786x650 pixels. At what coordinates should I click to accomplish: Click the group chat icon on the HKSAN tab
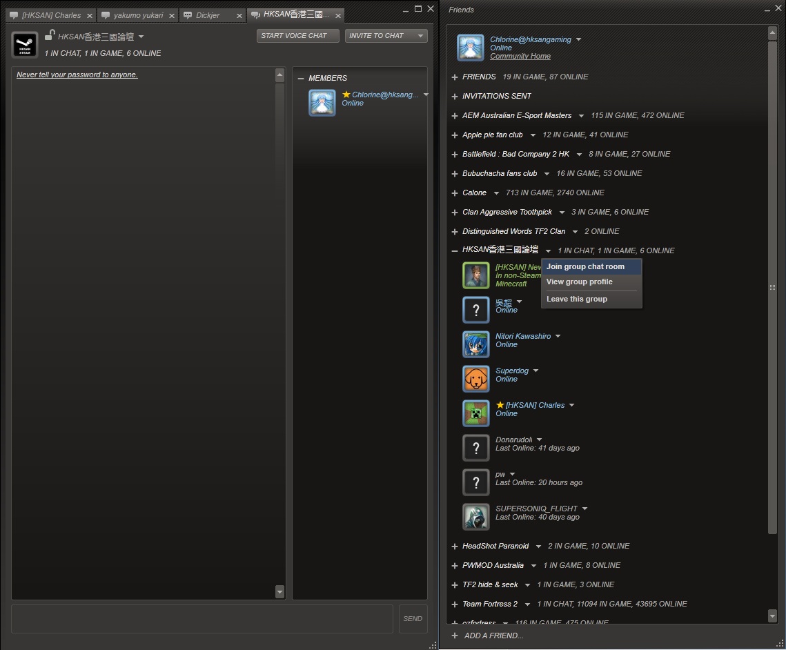point(255,15)
